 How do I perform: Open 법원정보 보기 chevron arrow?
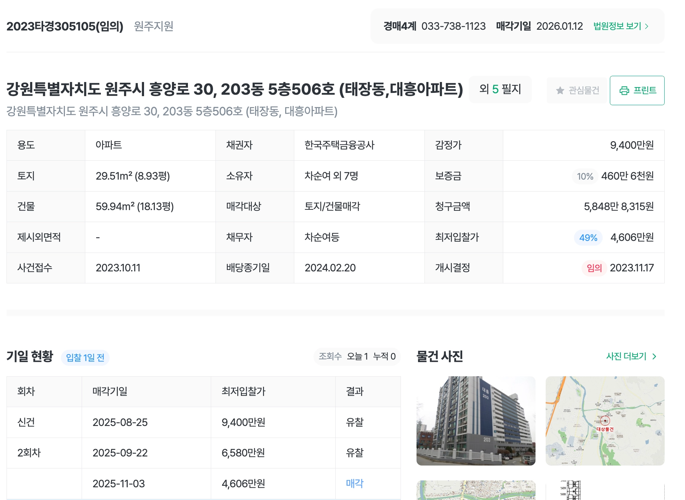tap(647, 26)
